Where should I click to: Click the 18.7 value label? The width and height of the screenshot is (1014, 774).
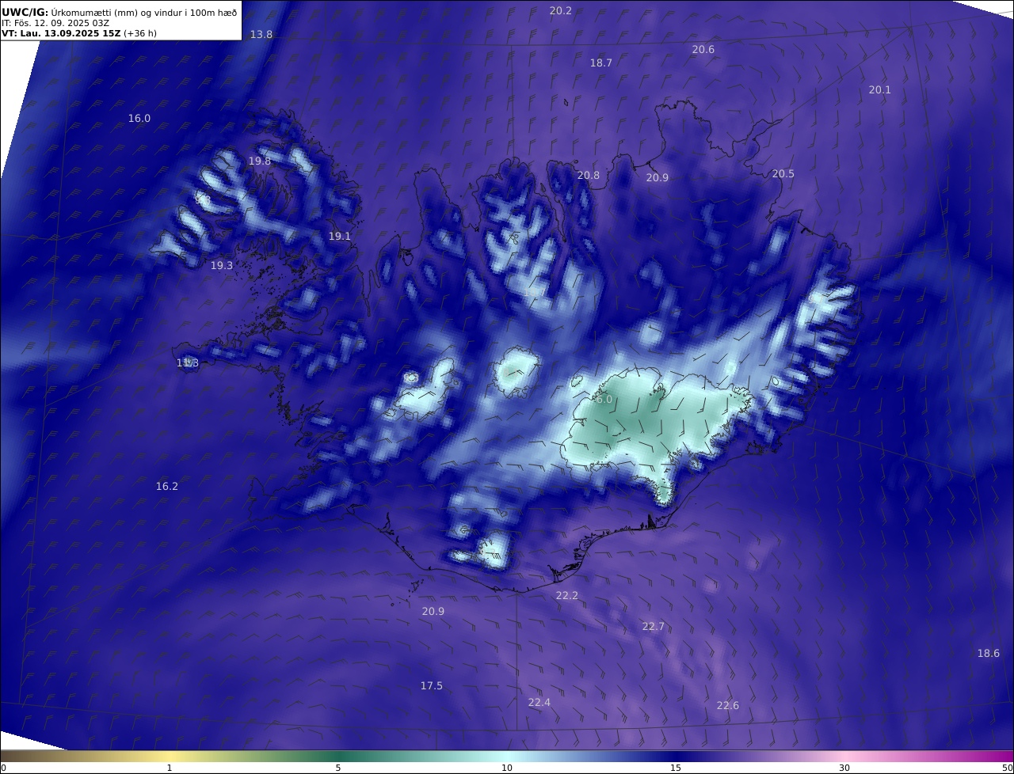[601, 63]
